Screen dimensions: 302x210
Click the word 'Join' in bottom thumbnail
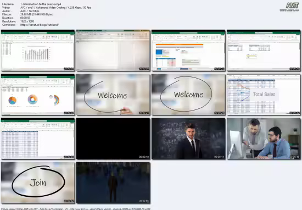pyautogui.click(x=38, y=183)
